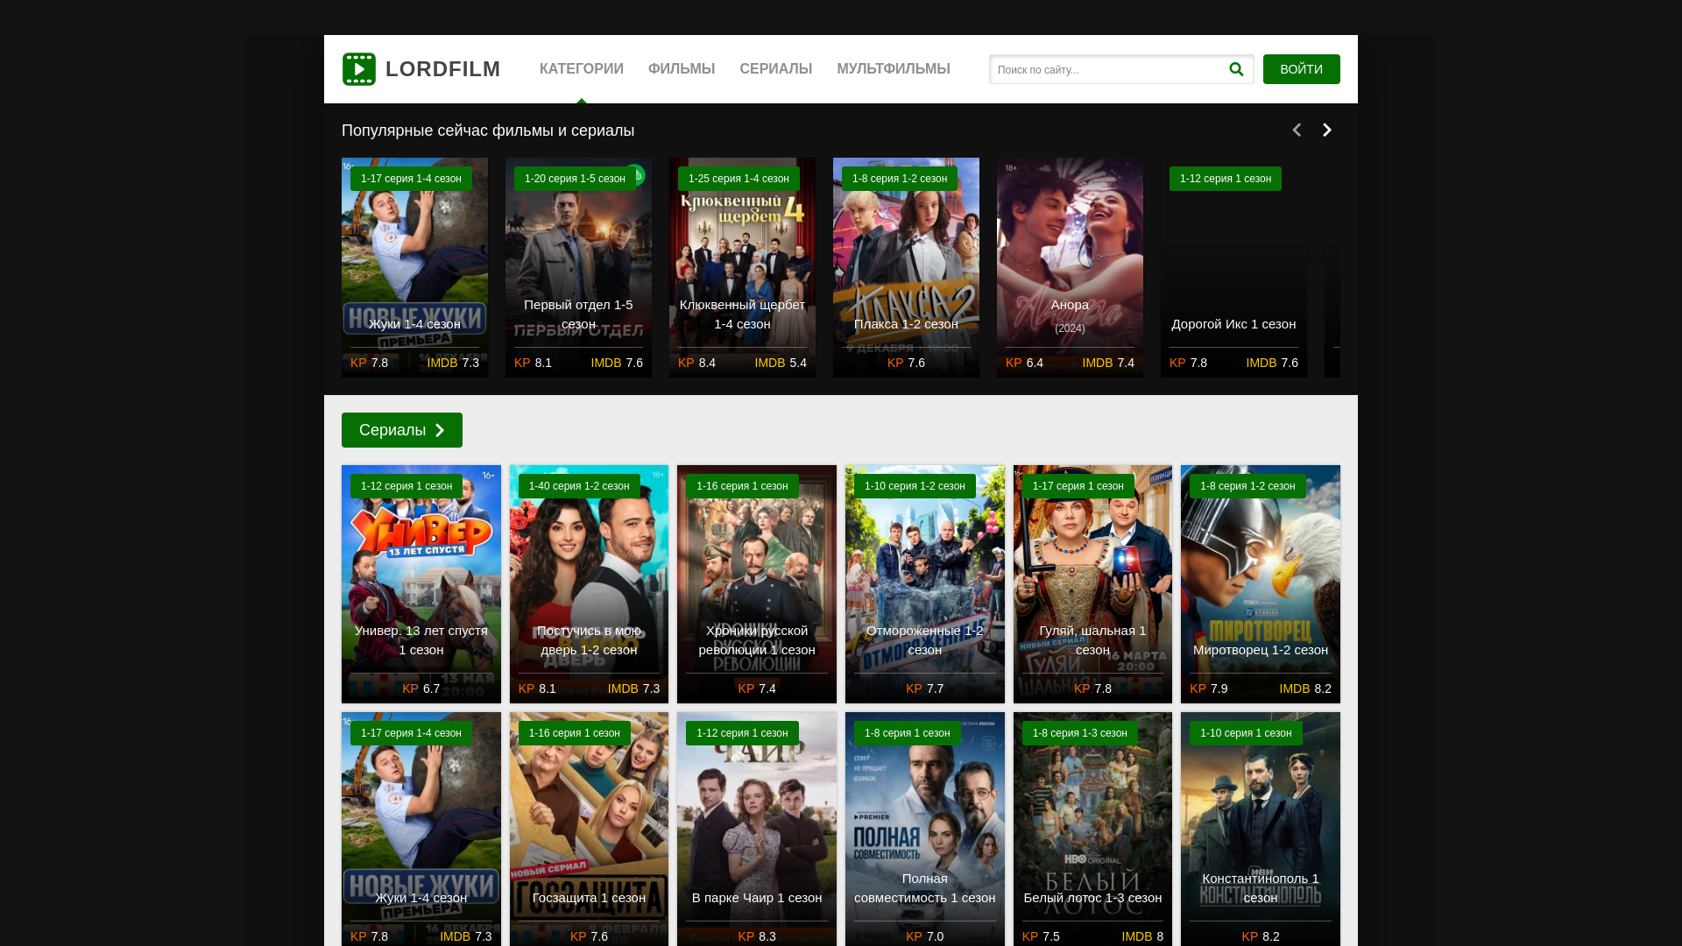Click the 1-20 серия 1-5 сезон badge

tap(575, 179)
